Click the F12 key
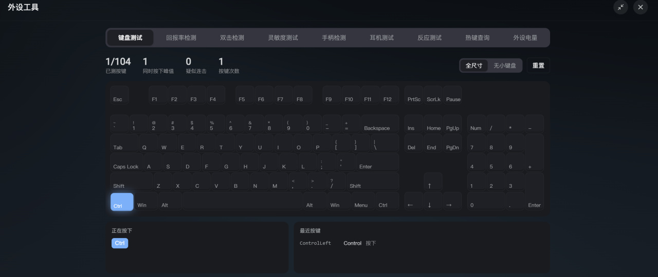The image size is (658, 277). click(390, 95)
